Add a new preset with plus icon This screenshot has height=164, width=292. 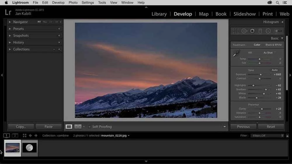(59, 29)
